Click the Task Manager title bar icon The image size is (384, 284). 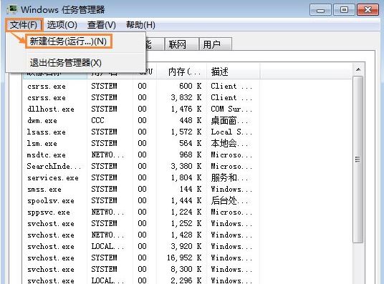click(x=12, y=10)
